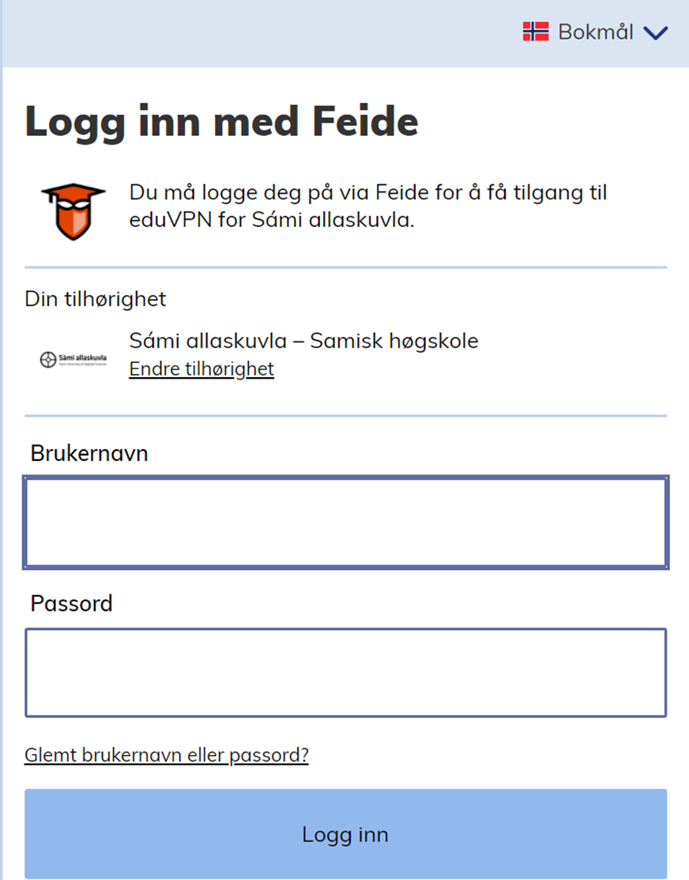
Task: Select the circular Sámi allaskuvla emblem
Action: tap(49, 357)
